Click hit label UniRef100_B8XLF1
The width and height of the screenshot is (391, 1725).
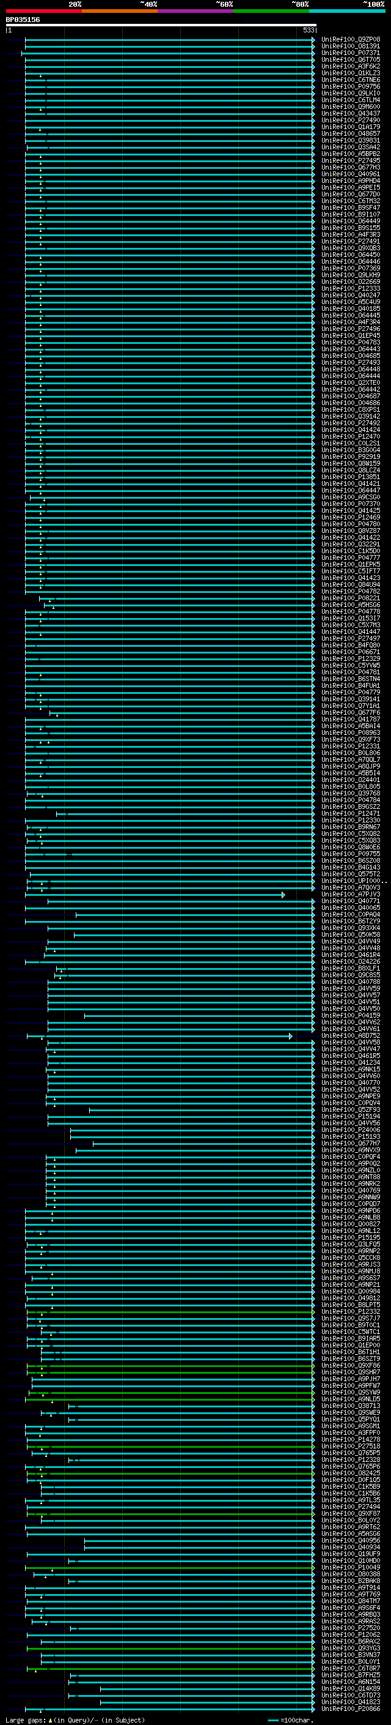pos(351,968)
